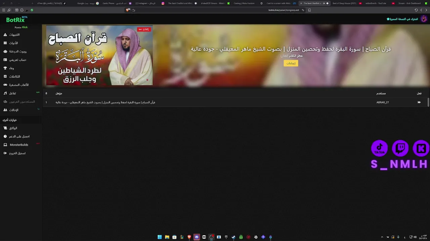Open File Explorer from the taskbar
The width and height of the screenshot is (430, 241).
167,237
